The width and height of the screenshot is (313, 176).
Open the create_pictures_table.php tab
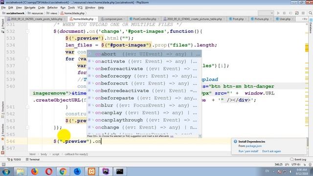pyautogui.click(x=194, y=19)
